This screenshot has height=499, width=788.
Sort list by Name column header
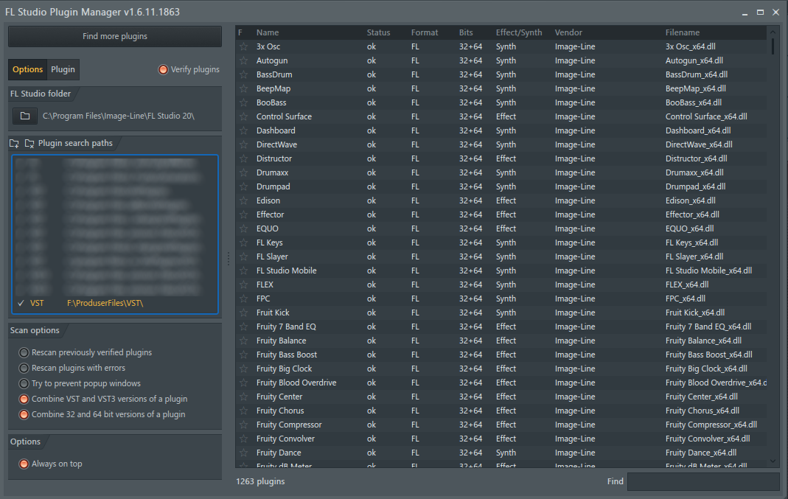click(x=268, y=32)
